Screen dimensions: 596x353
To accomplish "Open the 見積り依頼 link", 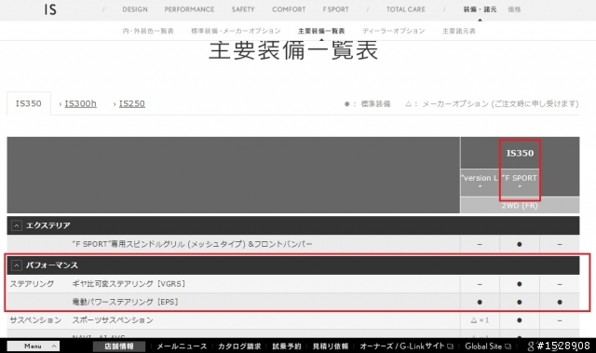I will [x=331, y=346].
